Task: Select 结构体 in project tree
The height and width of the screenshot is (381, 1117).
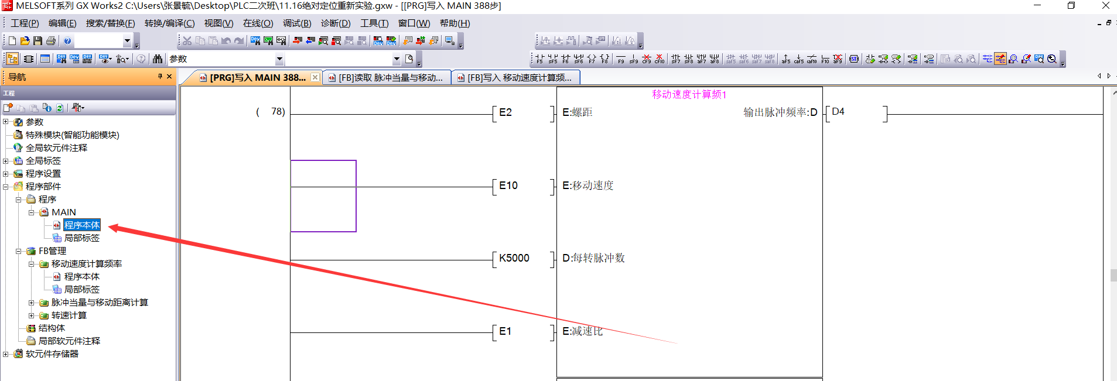Action: 52,328
